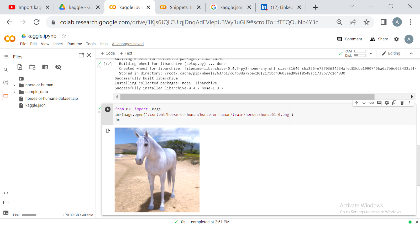Copy link to the cell
420x225 pixels.
click(x=371, y=103)
